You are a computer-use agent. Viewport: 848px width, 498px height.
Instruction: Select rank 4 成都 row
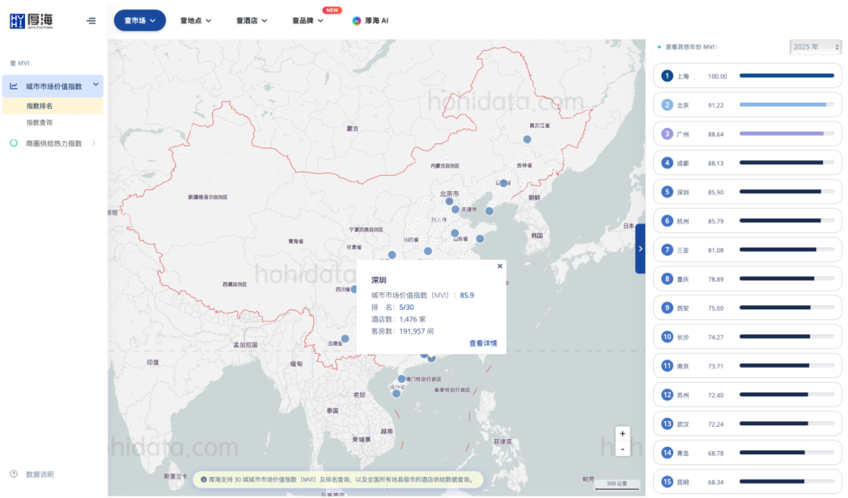[747, 163]
